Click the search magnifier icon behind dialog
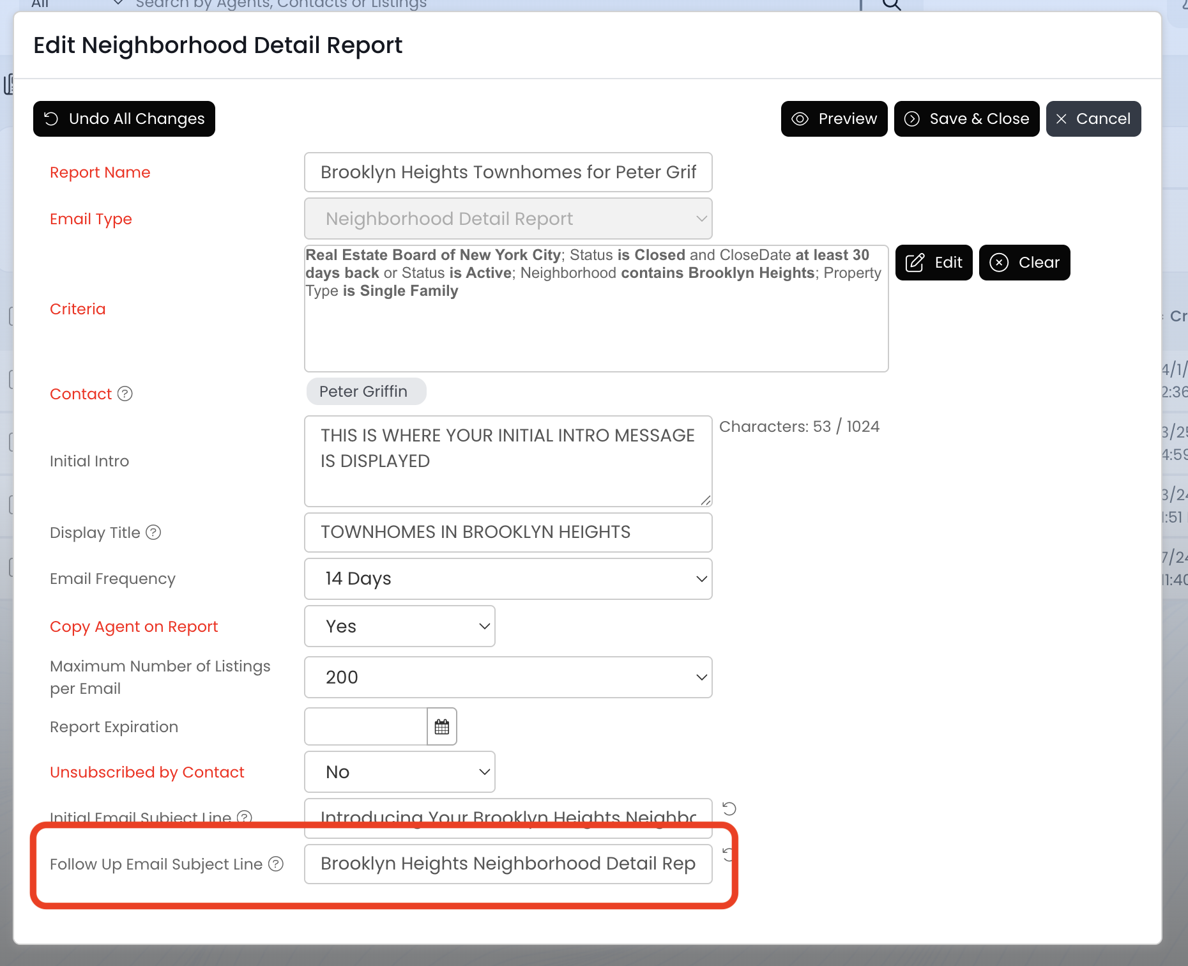This screenshot has height=966, width=1188. 892,5
